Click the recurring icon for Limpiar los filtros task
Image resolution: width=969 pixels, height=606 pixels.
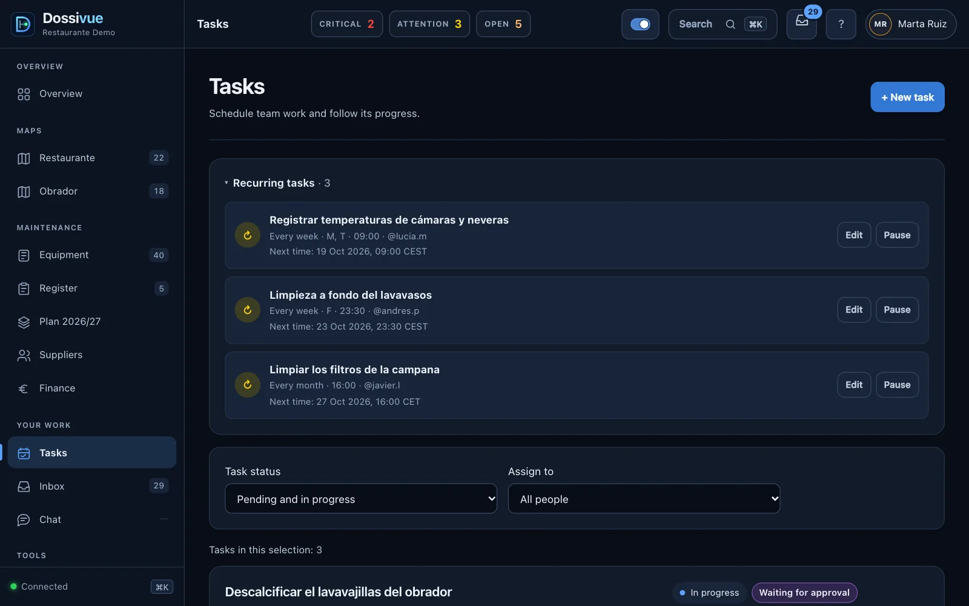tap(248, 385)
